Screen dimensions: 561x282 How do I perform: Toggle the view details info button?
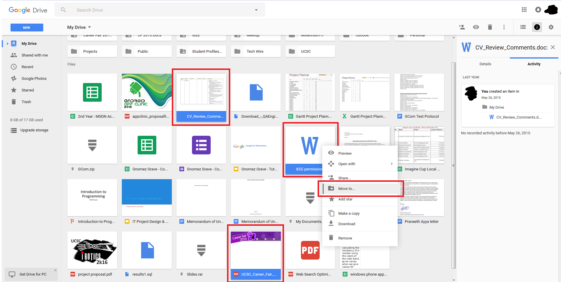(537, 27)
